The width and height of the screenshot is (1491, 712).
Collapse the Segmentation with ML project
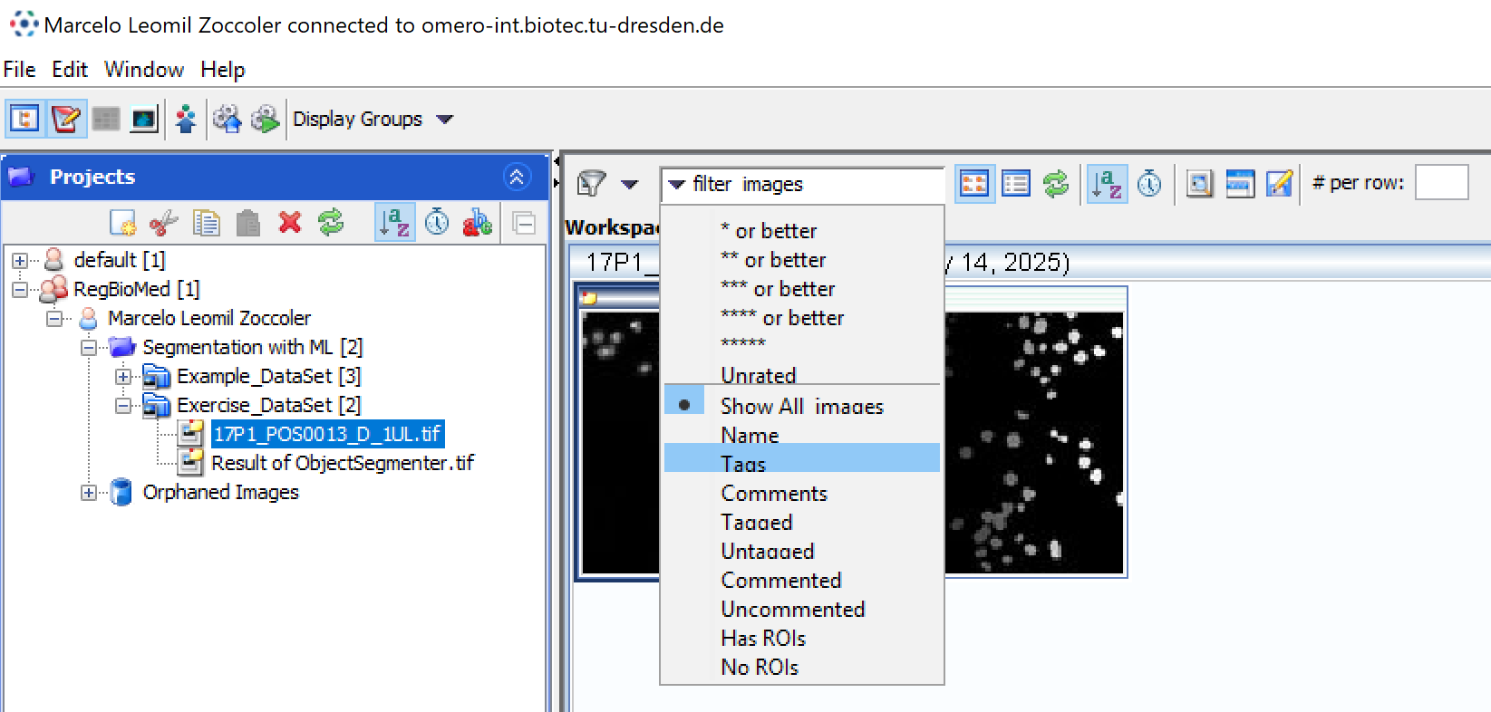[89, 348]
